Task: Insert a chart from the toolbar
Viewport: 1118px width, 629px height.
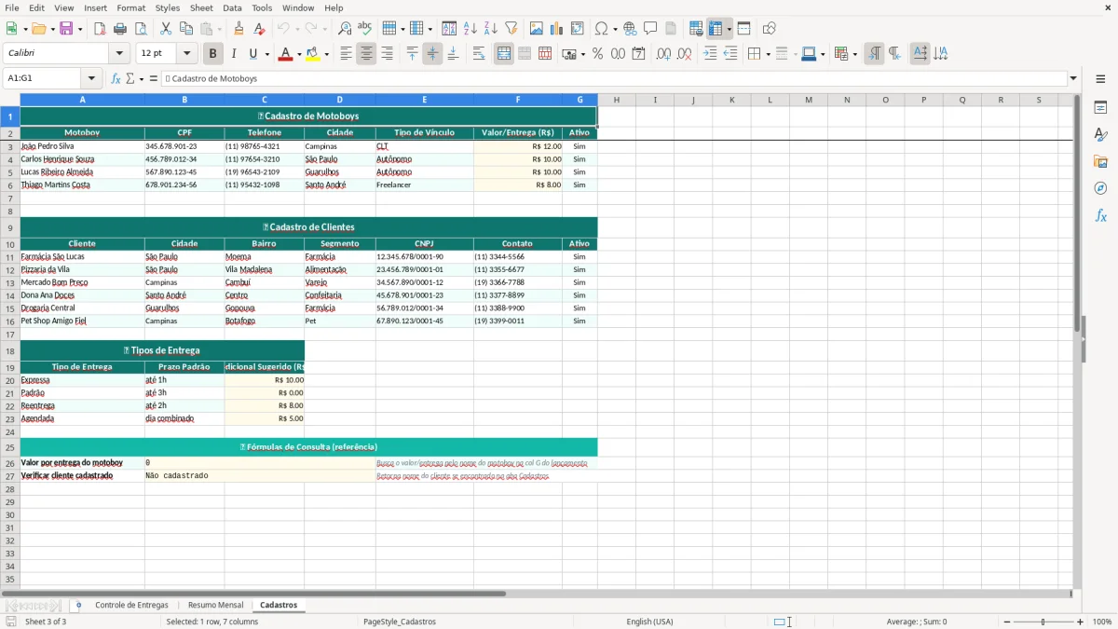Action: click(x=557, y=29)
